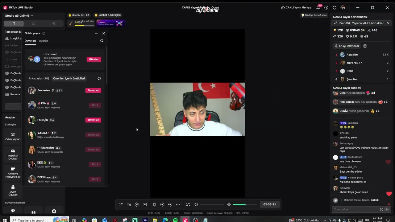
Task: Open the Music on Stage banner
Action: (x=111, y=23)
